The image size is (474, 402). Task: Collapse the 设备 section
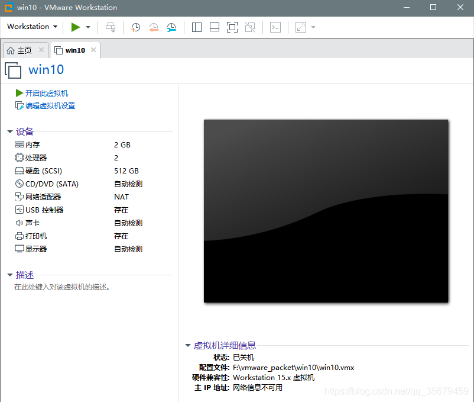click(10, 131)
